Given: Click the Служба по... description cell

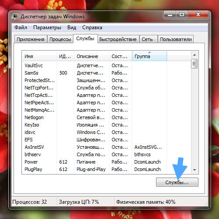Looking at the screenshot, I should tap(91, 154).
